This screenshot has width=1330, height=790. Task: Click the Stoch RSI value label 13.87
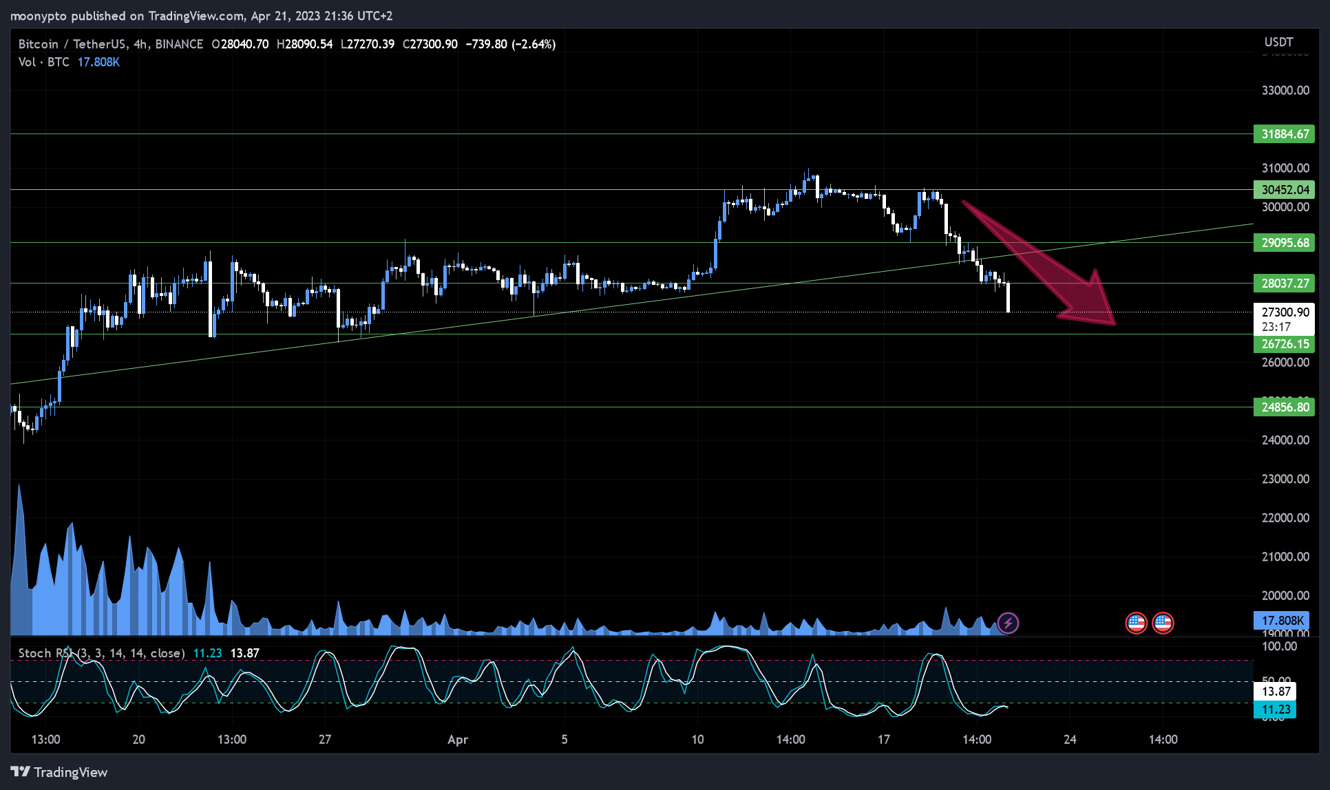[x=1276, y=692]
